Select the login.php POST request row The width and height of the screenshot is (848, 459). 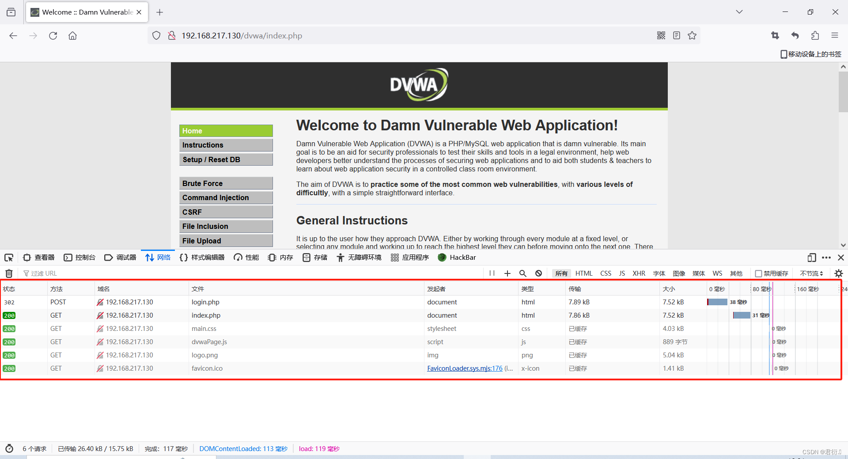(420, 302)
